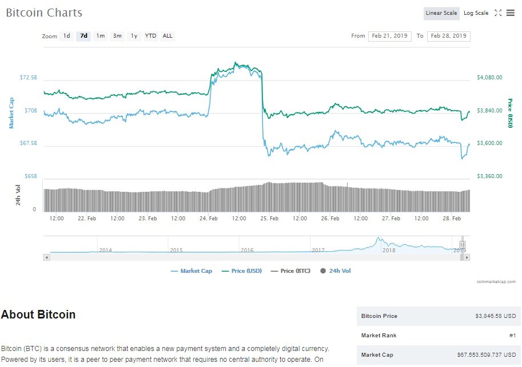Grab the navigator range handle near 2019
The width and height of the screenshot is (522, 367).
click(462, 245)
